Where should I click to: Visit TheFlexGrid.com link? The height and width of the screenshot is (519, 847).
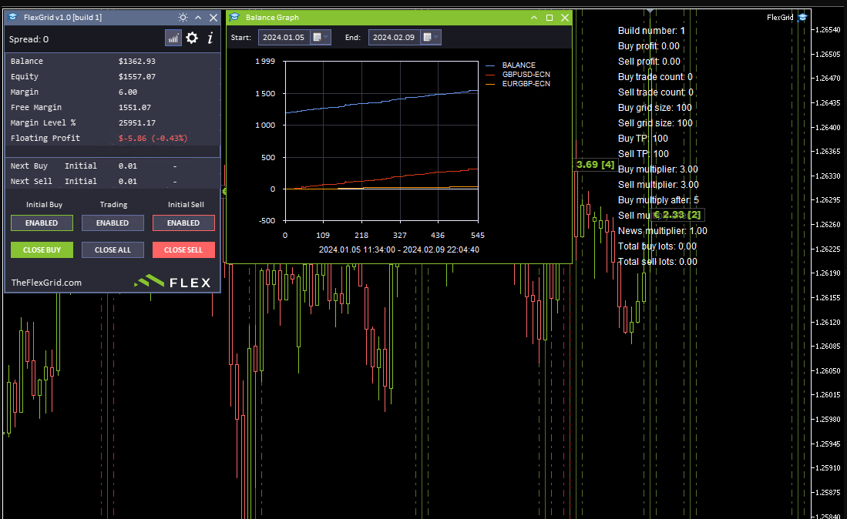tap(46, 282)
